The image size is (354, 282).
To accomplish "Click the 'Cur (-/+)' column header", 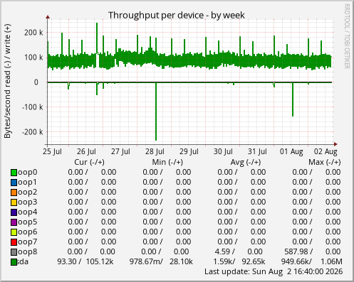I will pyautogui.click(x=89, y=162).
